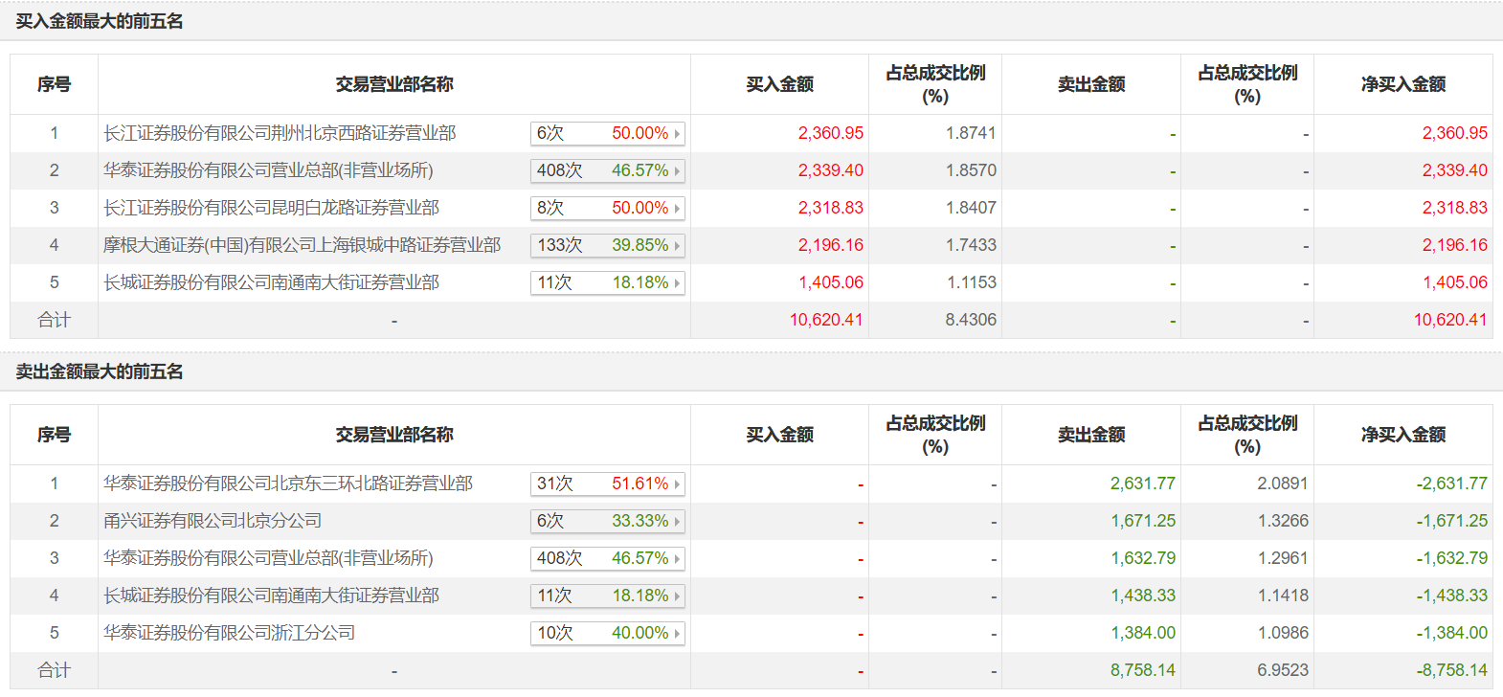
Task: Click ratio value 1.8570
Action: point(971,170)
